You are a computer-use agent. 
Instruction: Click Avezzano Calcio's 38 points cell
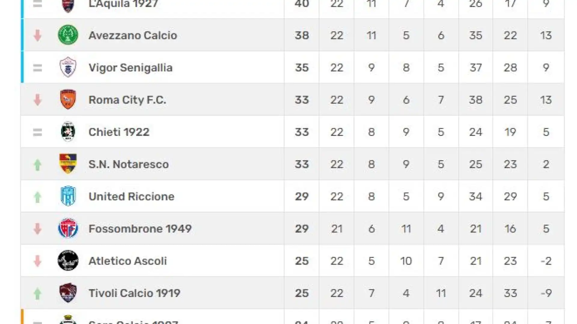pos(302,35)
